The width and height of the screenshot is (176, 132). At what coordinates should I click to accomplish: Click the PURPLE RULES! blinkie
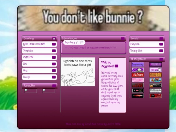pyautogui.click(x=155, y=65)
